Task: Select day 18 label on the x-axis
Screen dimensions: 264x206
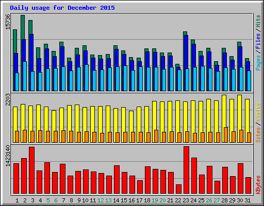Action: tap(147, 200)
